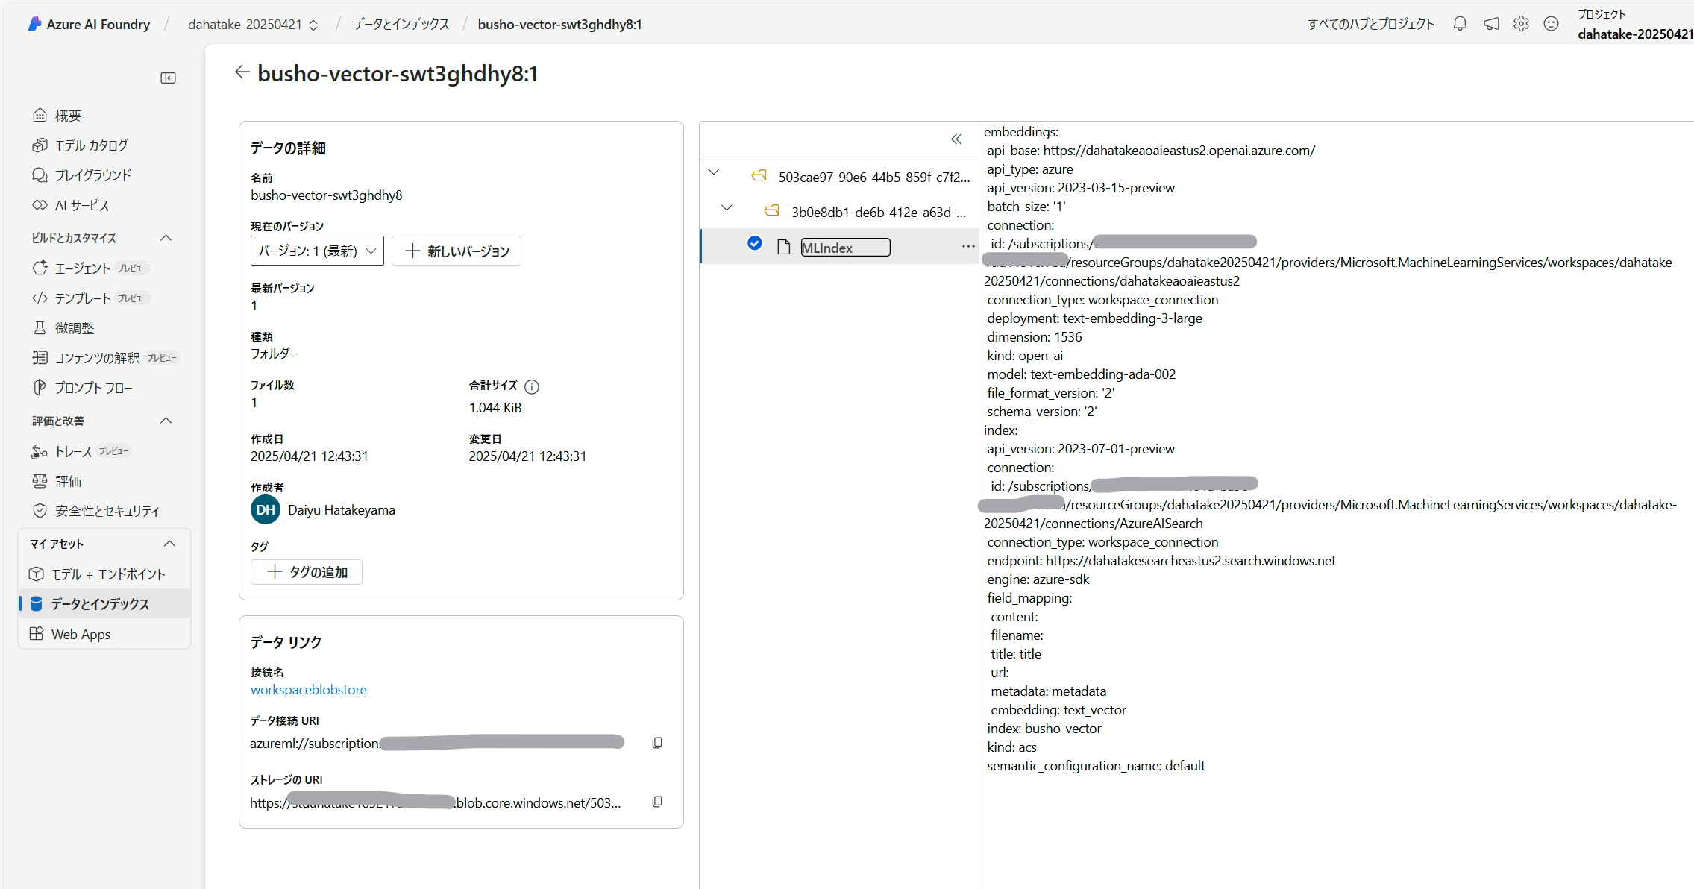Image resolution: width=1694 pixels, height=889 pixels.
Task: Click the feedback smiley face icon
Action: (1551, 24)
